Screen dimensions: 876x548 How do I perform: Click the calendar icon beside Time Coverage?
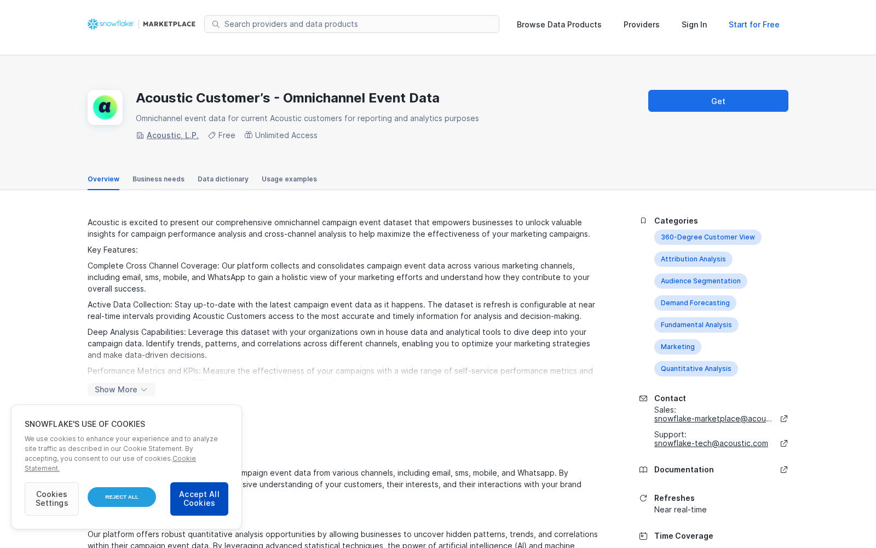(643, 536)
